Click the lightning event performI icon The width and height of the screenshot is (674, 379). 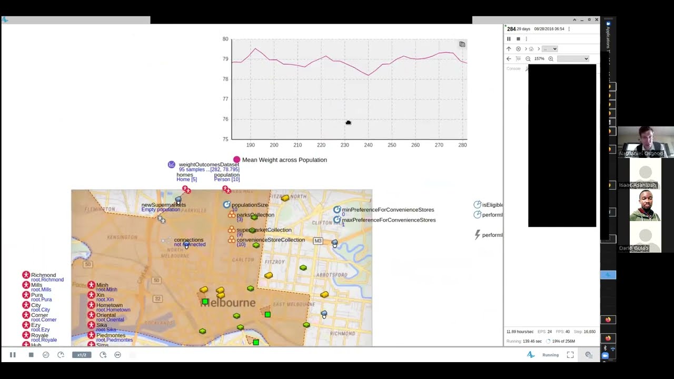[478, 235]
